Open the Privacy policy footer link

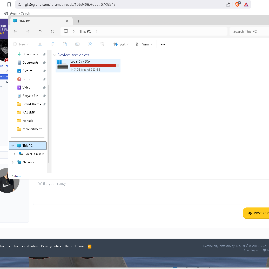51,246
